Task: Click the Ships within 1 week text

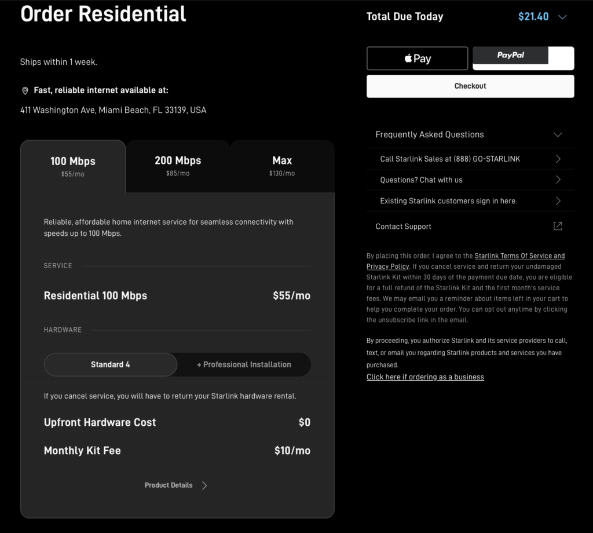Action: (x=58, y=62)
